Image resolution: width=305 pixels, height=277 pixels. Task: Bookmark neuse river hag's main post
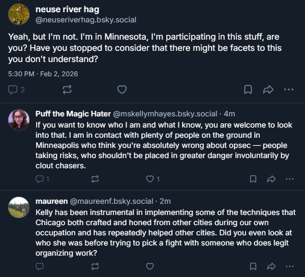click(x=248, y=89)
